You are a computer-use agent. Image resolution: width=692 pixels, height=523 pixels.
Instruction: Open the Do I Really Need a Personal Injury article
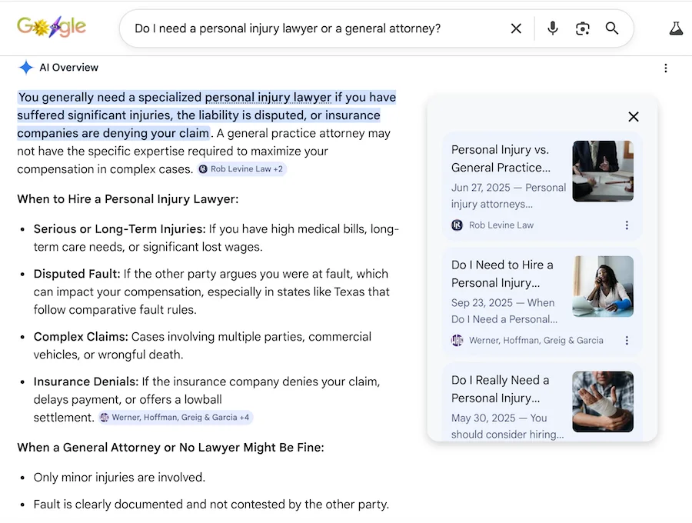pos(501,389)
